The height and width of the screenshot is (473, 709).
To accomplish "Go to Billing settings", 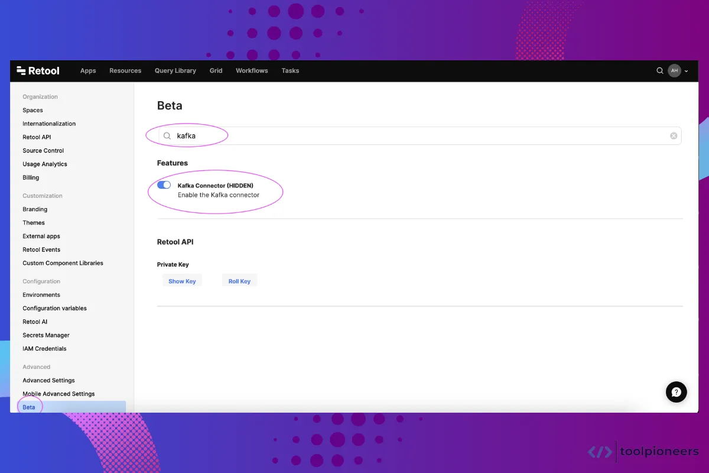I will click(31, 177).
